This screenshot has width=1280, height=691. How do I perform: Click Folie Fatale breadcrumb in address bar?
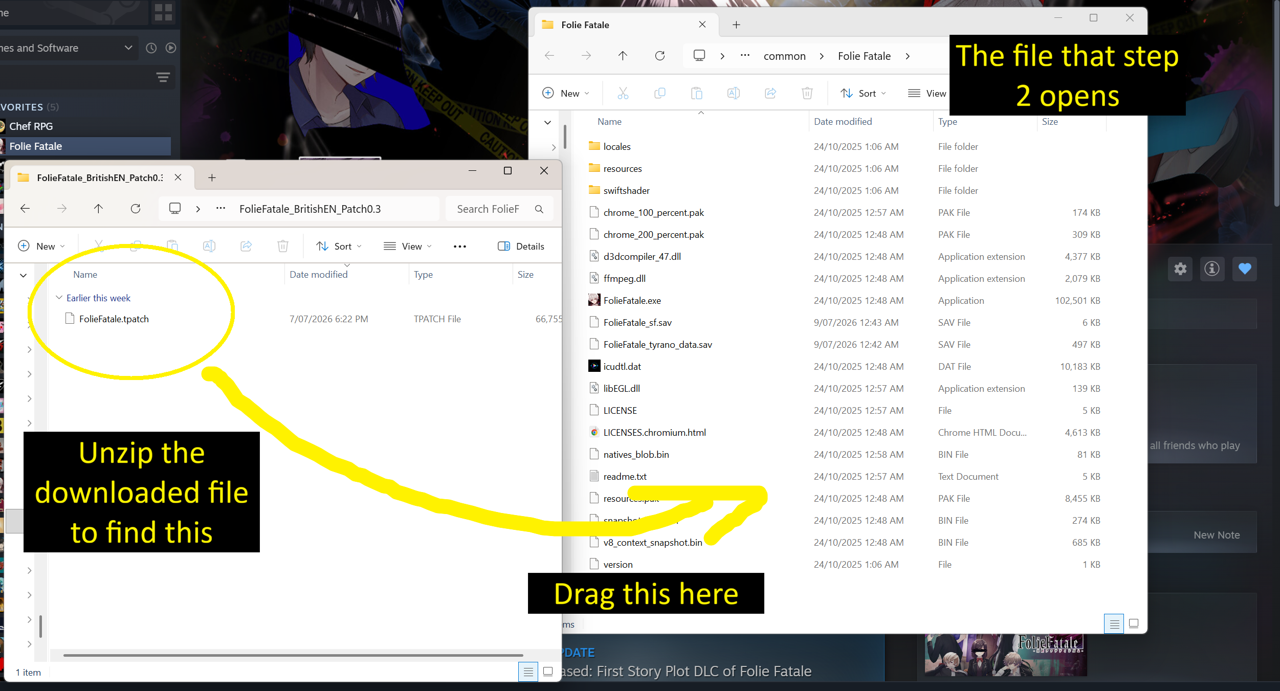point(864,56)
